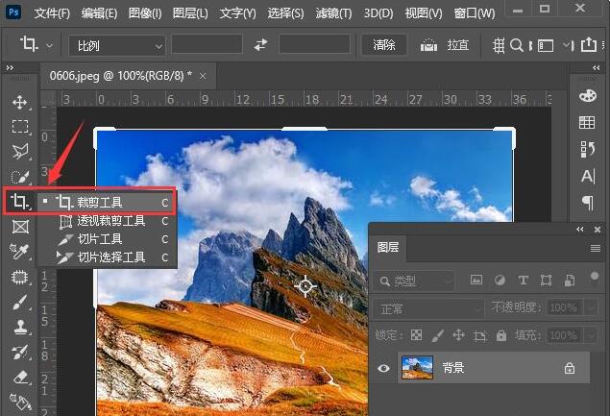Viewport: 610px width, 416px height.
Task: Select the Eraser tool
Action: [19, 377]
